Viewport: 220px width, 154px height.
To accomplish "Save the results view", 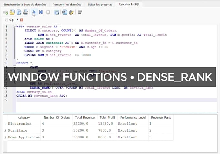I will click(x=56, y=12).
